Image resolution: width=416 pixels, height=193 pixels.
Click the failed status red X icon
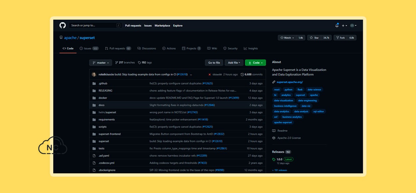(x=210, y=75)
